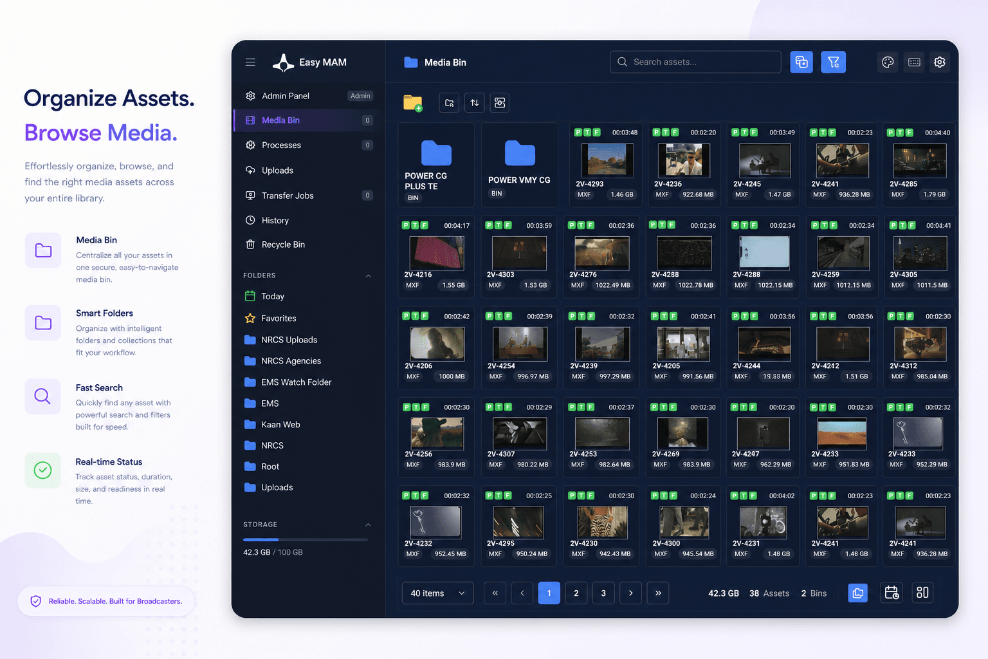Select the 2V-4312 asset thumbnail
The image size is (988, 659).
(920, 344)
